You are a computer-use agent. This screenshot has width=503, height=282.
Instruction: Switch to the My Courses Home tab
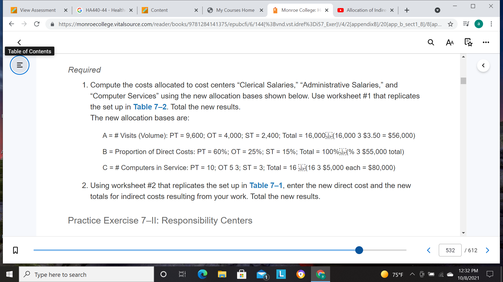235,10
